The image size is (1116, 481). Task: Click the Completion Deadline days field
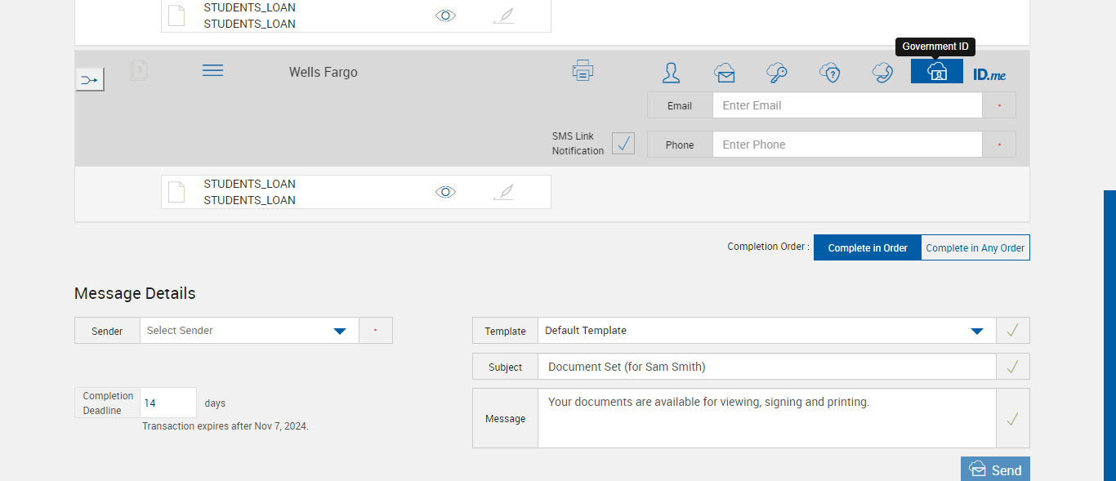(x=168, y=403)
